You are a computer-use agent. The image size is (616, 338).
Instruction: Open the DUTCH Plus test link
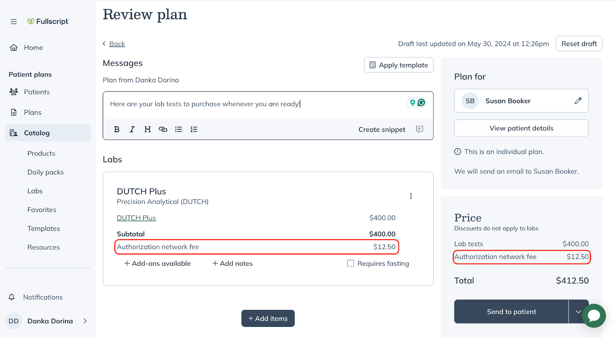[136, 218]
